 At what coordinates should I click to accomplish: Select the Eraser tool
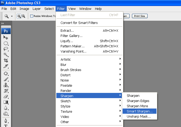tap(6, 96)
